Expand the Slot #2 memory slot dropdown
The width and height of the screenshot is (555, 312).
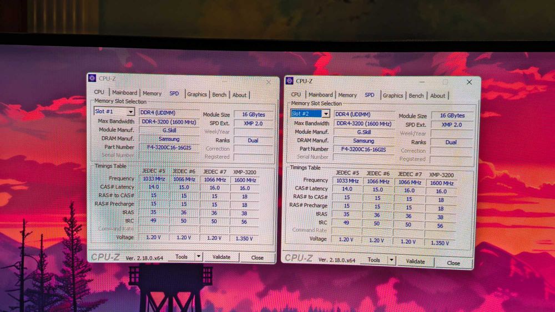click(326, 114)
